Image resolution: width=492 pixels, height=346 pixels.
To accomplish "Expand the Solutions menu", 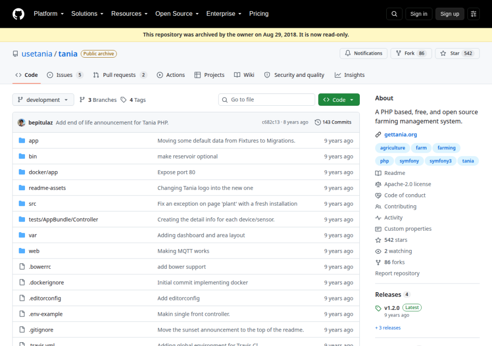I will click(x=87, y=13).
